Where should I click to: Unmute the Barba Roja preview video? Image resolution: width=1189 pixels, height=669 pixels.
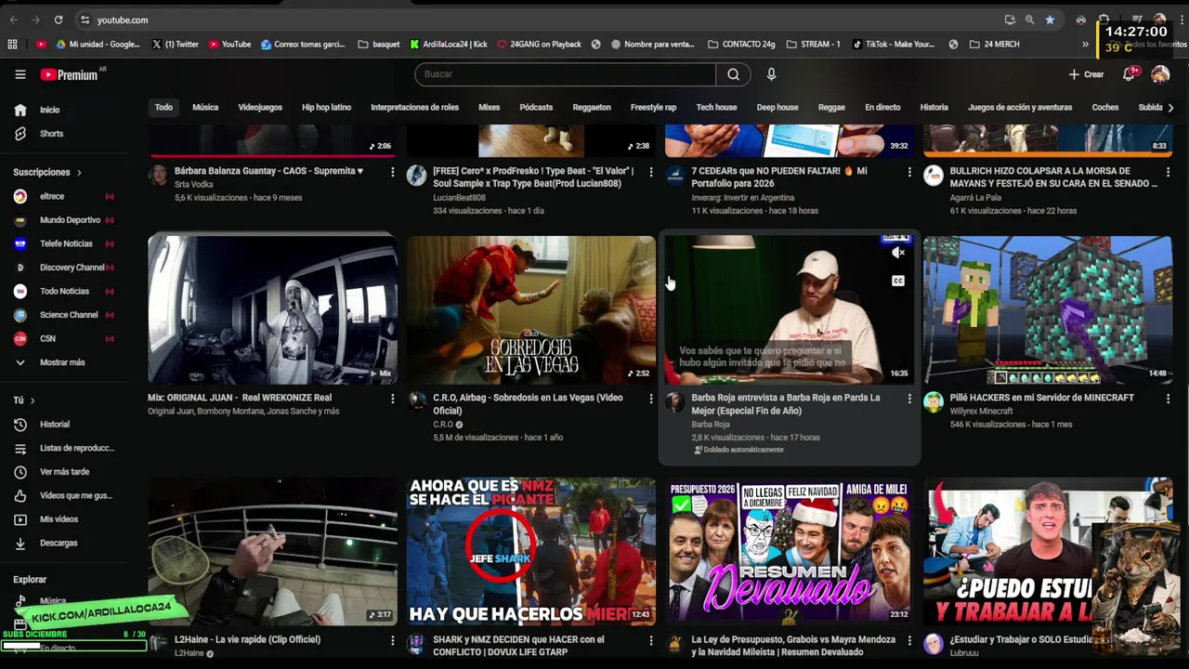click(898, 253)
